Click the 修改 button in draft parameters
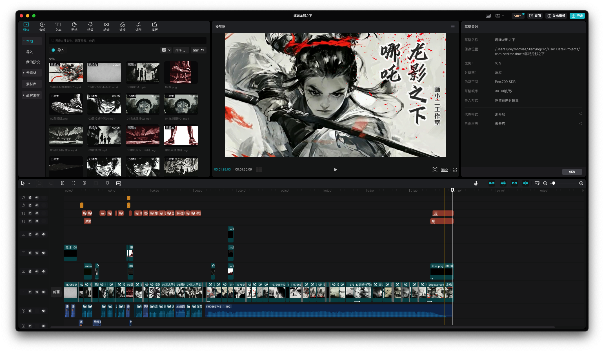The image size is (604, 352). 572,172
